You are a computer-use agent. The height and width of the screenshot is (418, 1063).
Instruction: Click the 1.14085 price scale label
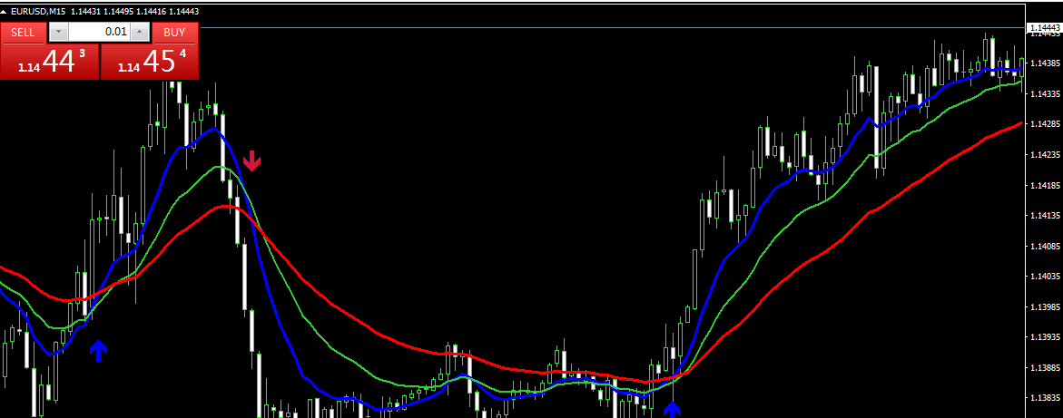(x=1045, y=246)
